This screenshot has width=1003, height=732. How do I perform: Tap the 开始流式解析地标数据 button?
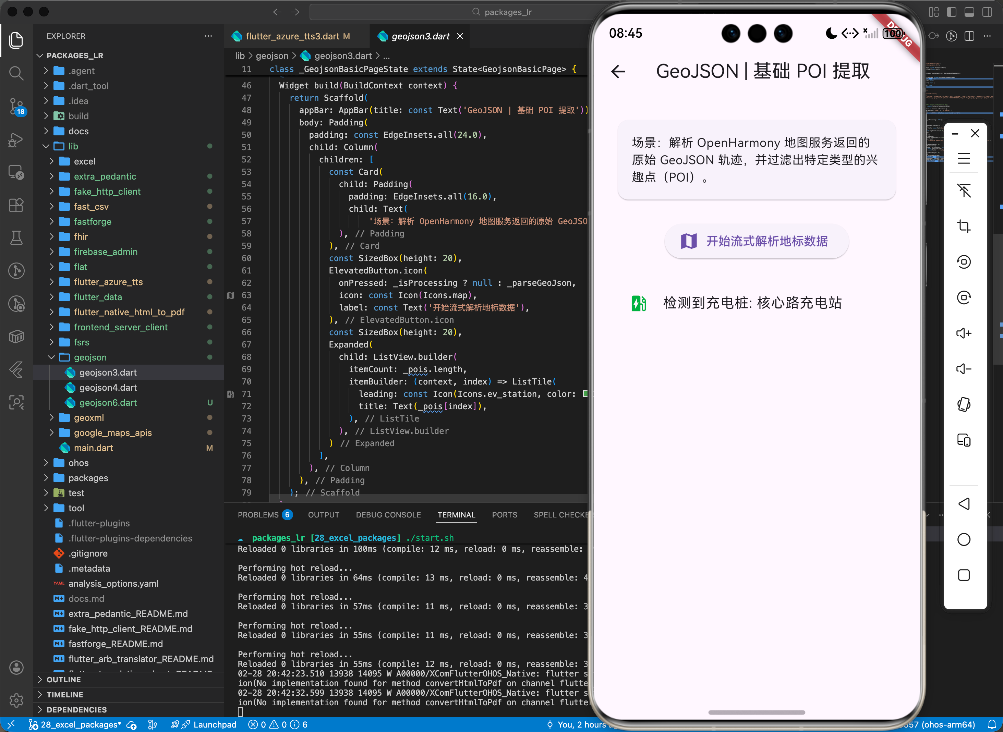tap(756, 241)
